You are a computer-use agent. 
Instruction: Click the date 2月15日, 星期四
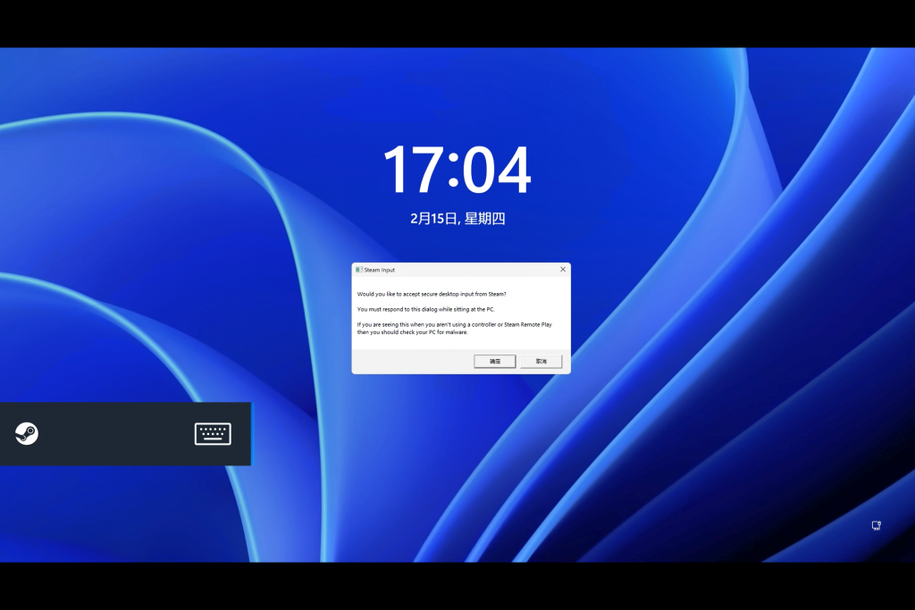click(x=457, y=218)
